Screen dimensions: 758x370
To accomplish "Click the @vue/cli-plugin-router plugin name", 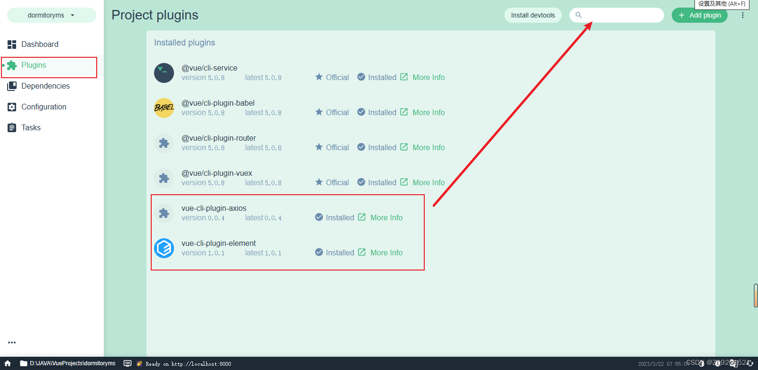I will click(219, 138).
